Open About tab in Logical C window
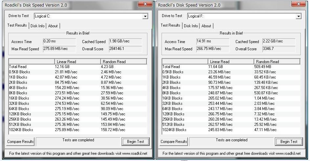310x161 pixels. pyautogui.click(x=53, y=26)
